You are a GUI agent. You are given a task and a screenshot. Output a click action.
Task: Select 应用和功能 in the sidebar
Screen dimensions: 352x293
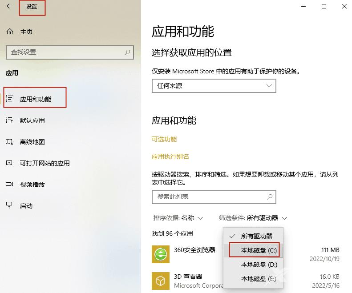click(x=35, y=99)
